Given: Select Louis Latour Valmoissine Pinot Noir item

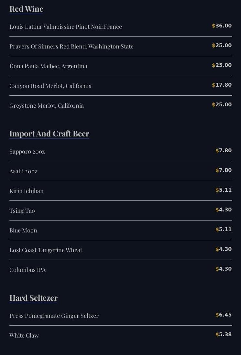Looking at the screenshot, I should click(x=66, y=27).
